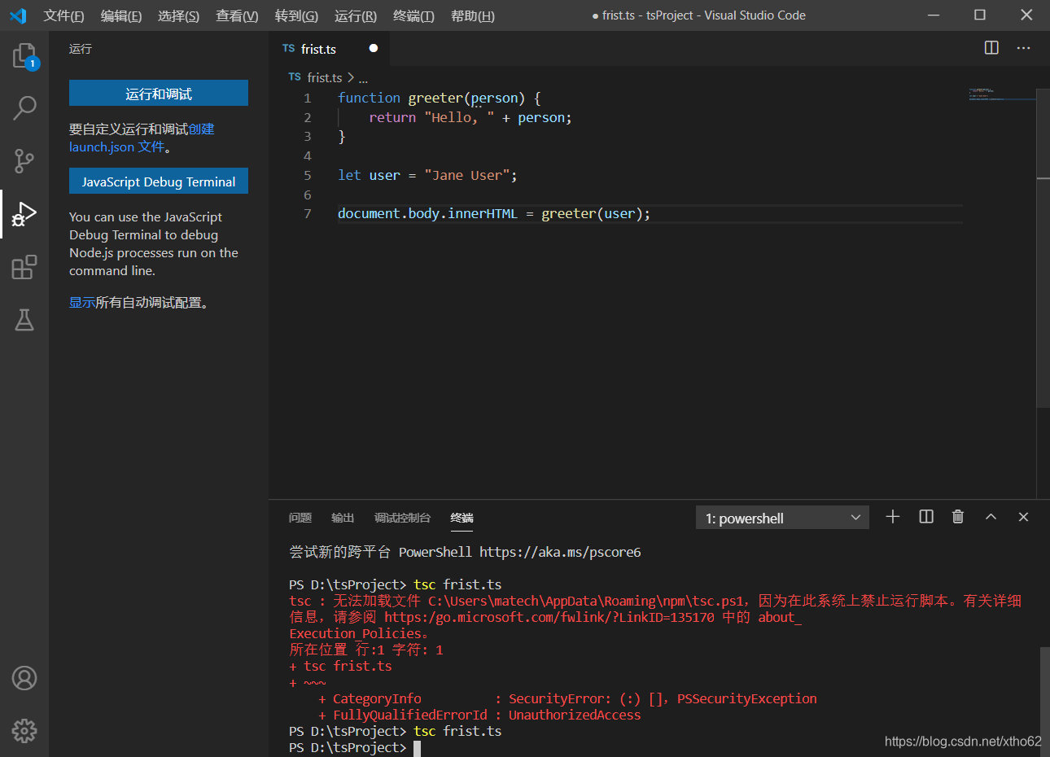Split the terminal pane
The image size is (1050, 757).
click(926, 517)
